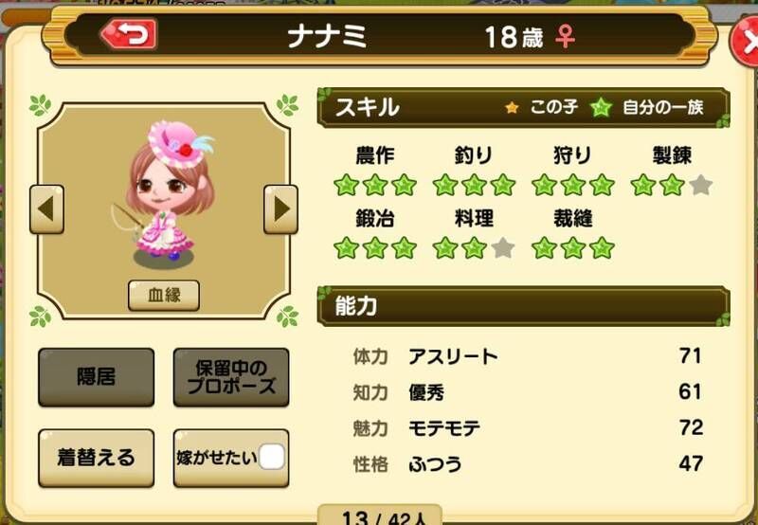Click the 魅力 モテモテ stat row
Screen dimensions: 758x525
(528, 428)
